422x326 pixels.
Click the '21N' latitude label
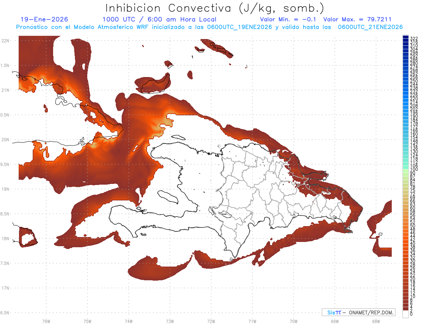pos(5,90)
